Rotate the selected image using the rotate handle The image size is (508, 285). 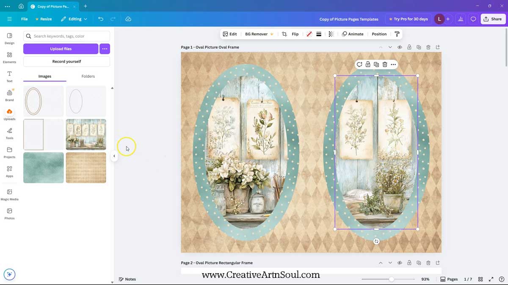(376, 242)
